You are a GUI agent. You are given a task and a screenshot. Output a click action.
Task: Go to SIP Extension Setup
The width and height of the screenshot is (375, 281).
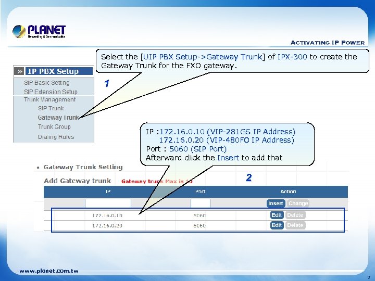pos(51,92)
